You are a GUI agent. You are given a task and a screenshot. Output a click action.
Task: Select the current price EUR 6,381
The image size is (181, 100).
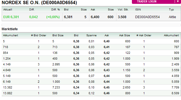11,17
